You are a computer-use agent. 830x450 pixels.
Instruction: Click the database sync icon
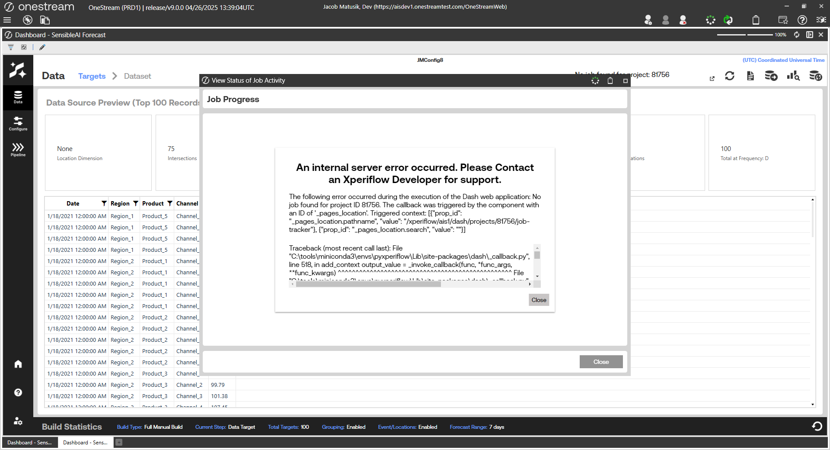point(816,76)
